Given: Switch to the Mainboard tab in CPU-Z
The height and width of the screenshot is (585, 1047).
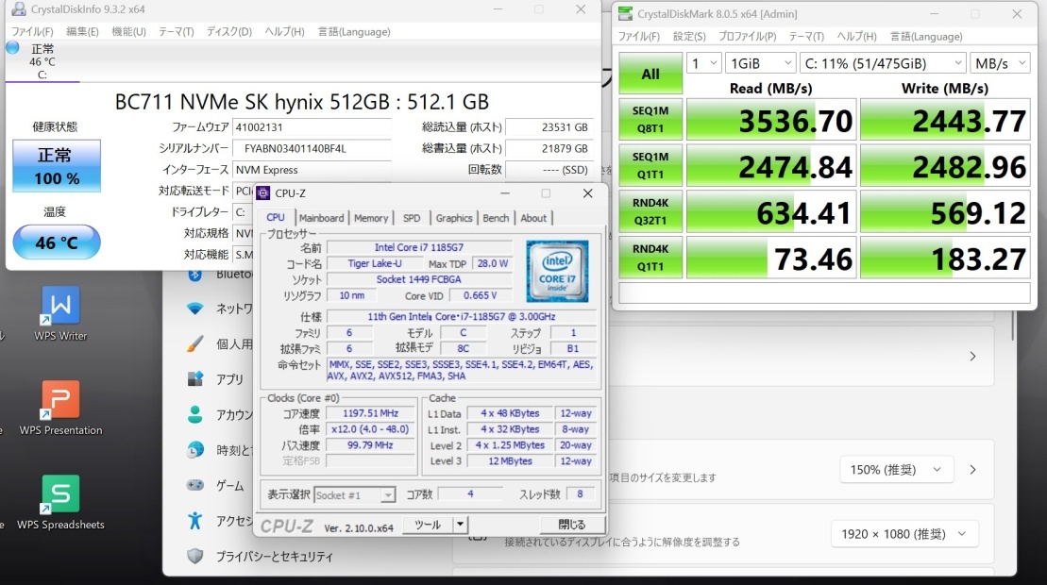Looking at the screenshot, I should pos(321,218).
